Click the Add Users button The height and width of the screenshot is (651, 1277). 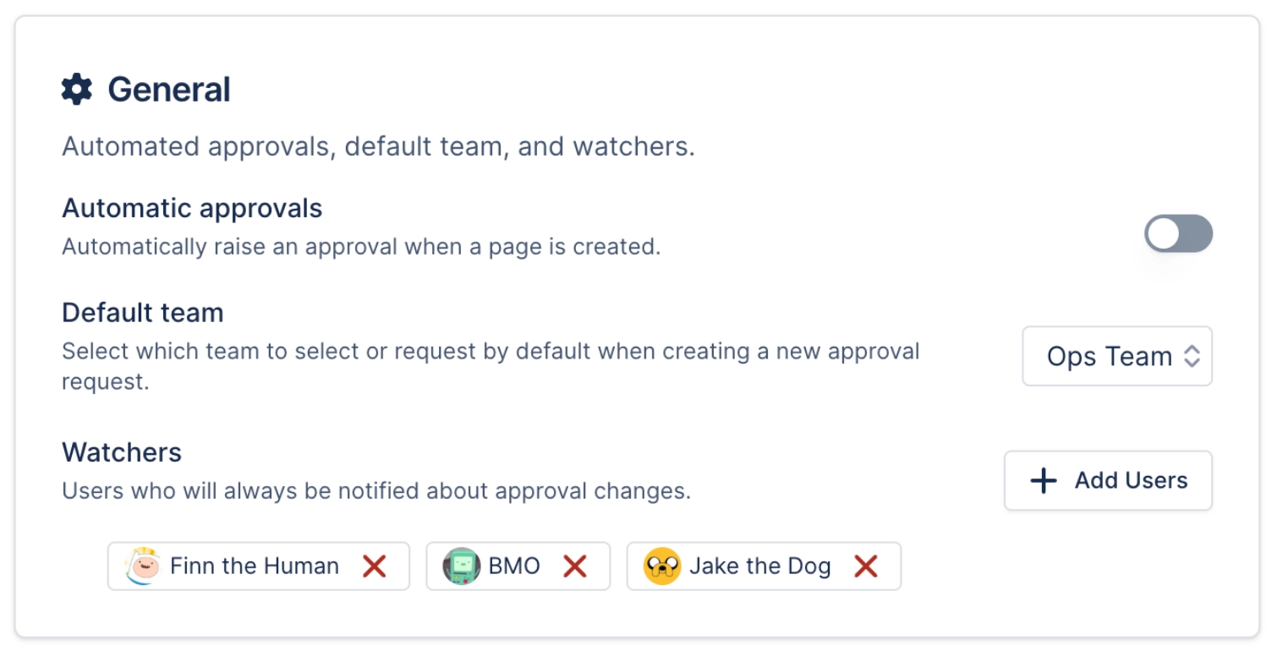click(x=1108, y=480)
